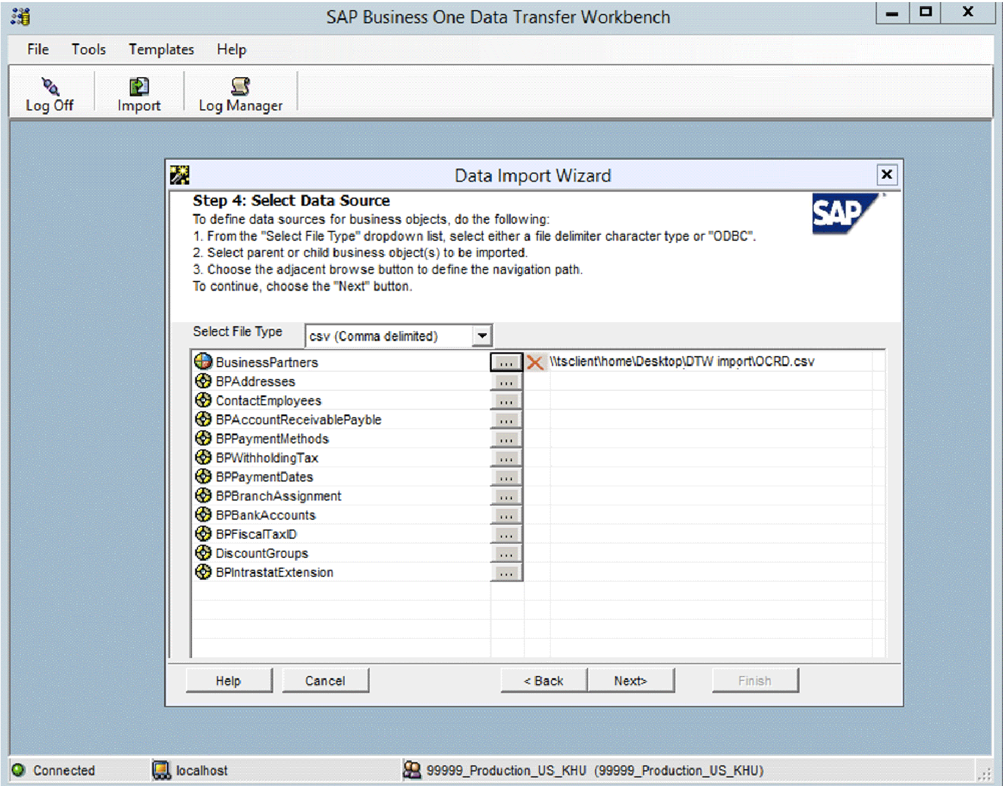This screenshot has width=1003, height=786.
Task: Click the SAP logo in the wizard
Action: 845,213
